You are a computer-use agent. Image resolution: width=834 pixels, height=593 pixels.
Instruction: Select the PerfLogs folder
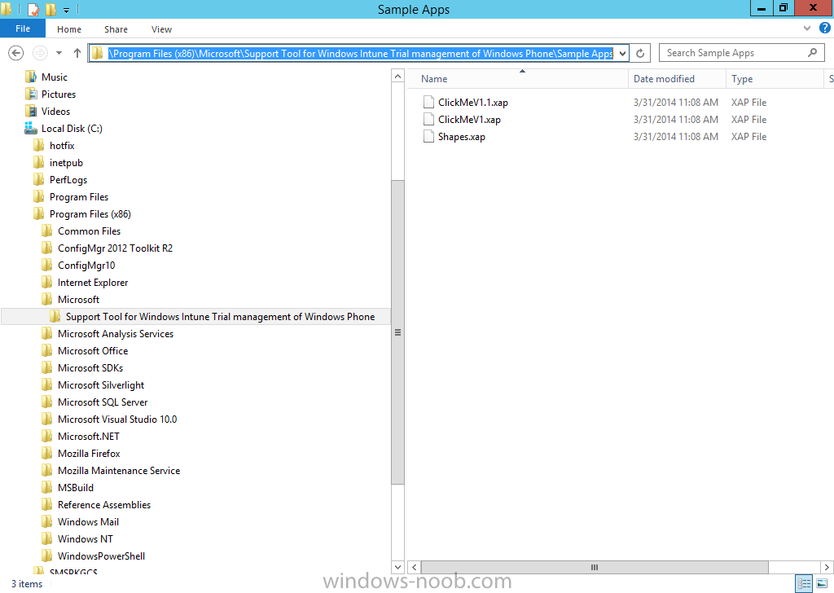pyautogui.click(x=68, y=180)
